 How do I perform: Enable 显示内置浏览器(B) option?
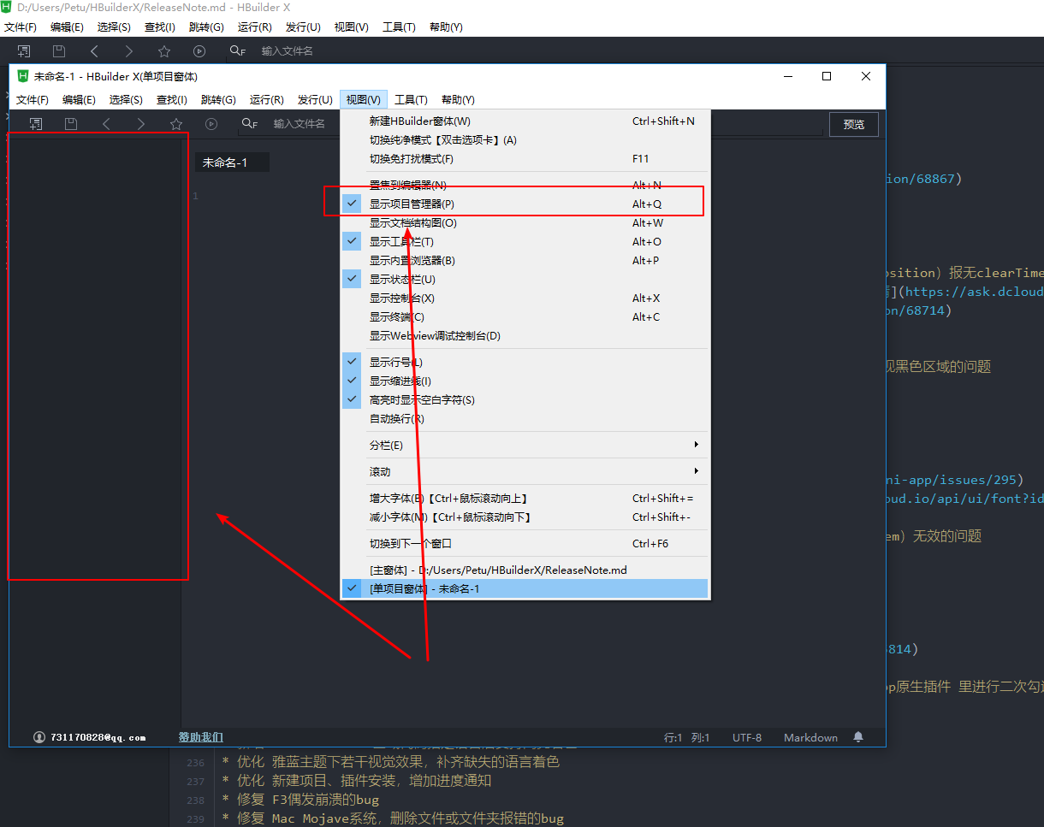click(525, 261)
